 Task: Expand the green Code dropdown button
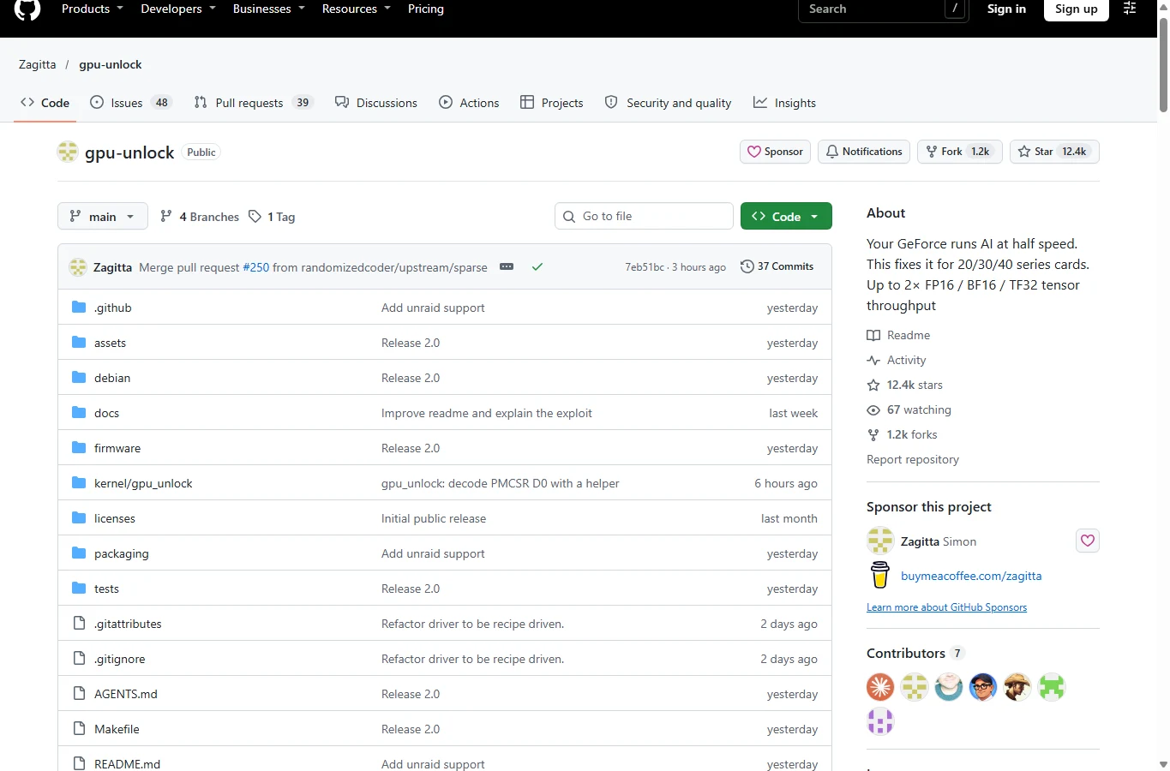[x=786, y=217]
